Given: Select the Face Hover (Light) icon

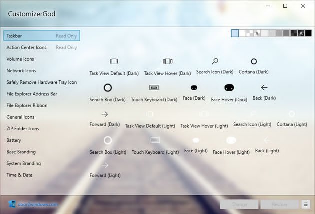Looking at the screenshot, I should pos(231,140).
